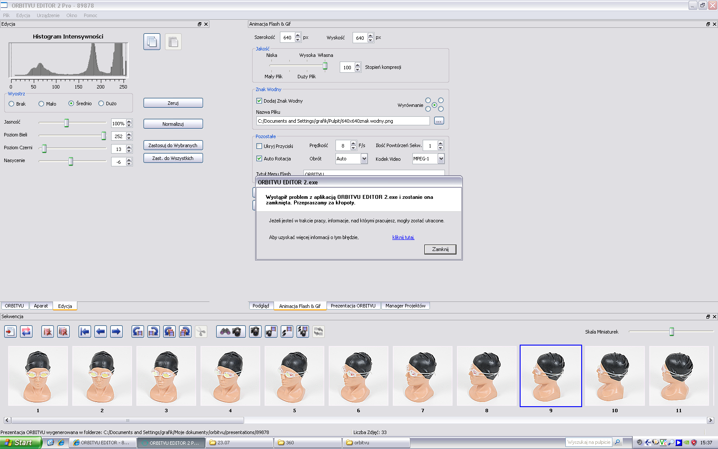The height and width of the screenshot is (449, 718).
Task: Click the camera with film frame icon
Action: click(271, 331)
